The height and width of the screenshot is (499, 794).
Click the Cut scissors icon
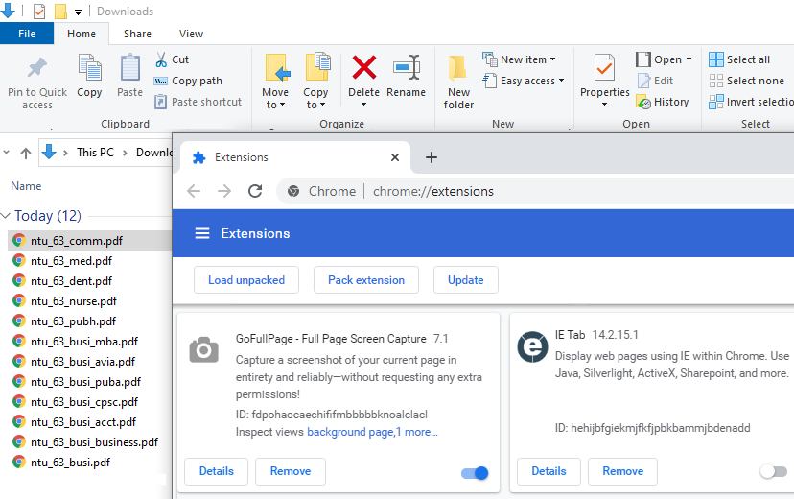(161, 59)
